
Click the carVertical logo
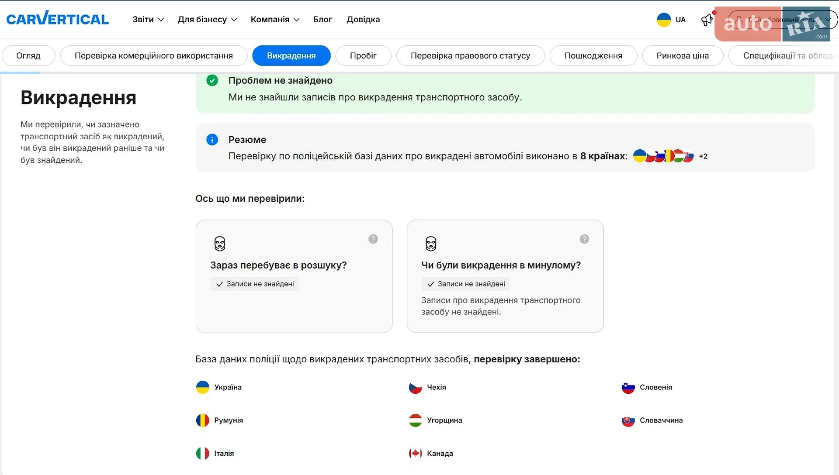[57, 19]
